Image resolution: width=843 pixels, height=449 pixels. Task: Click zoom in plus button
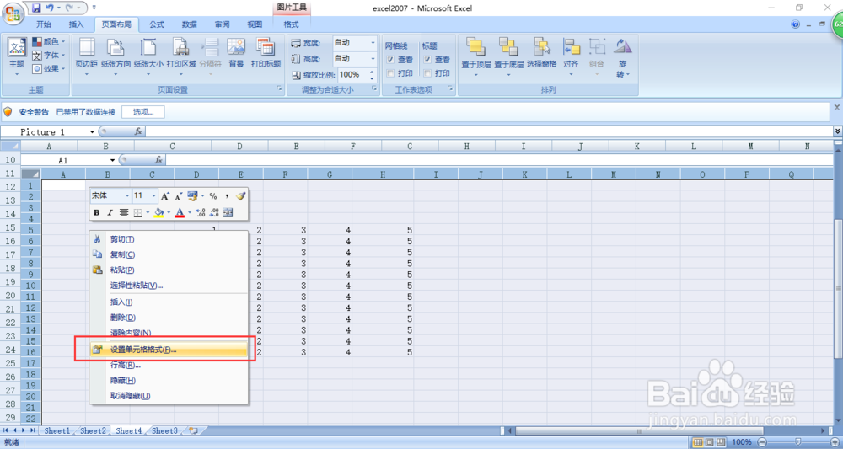[x=834, y=442]
